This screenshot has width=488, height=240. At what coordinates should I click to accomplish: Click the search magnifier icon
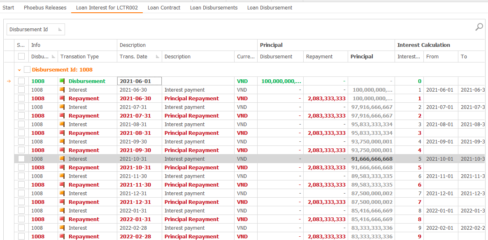[x=479, y=27]
